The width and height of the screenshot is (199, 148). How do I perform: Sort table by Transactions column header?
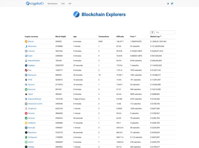click(104, 37)
